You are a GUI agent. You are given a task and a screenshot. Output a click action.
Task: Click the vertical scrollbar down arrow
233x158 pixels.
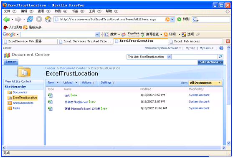click(x=228, y=143)
